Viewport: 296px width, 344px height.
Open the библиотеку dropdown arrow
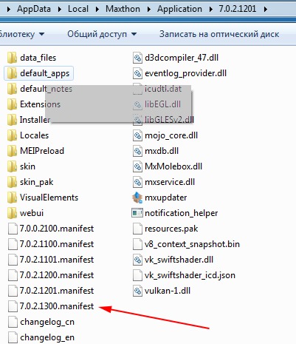click(x=42, y=34)
